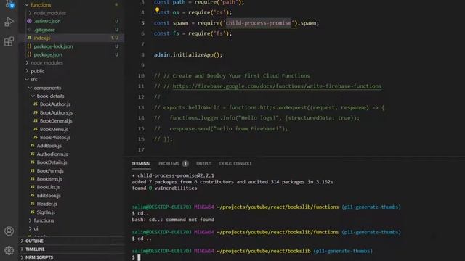Click the JS icon of index.js
The height and width of the screenshot is (261, 465).
[29, 38]
